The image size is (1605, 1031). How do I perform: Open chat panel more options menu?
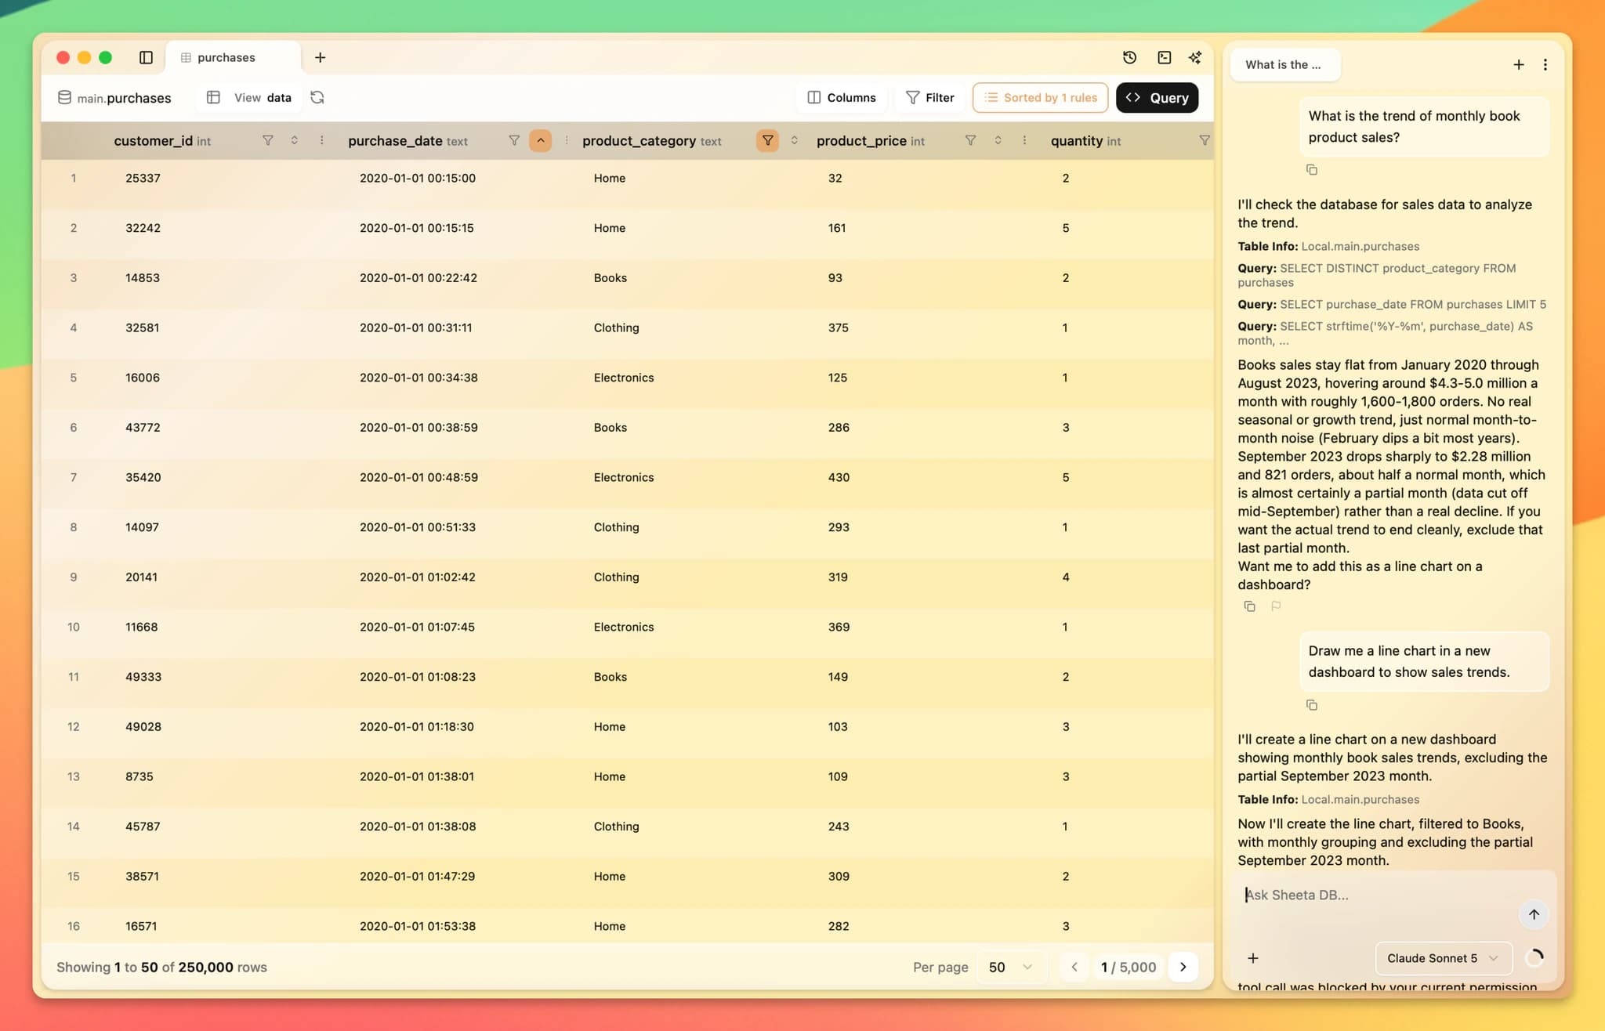pos(1545,65)
